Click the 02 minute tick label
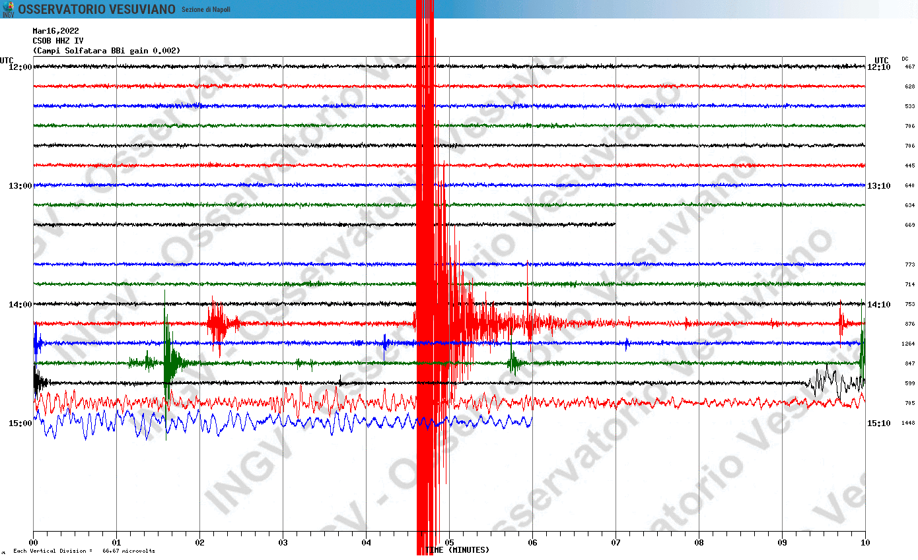 199,543
